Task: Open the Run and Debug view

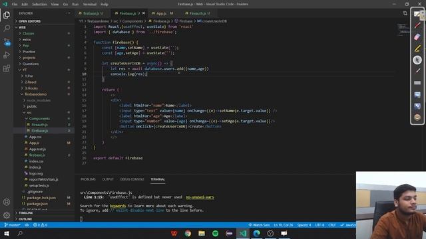Action: (7, 55)
